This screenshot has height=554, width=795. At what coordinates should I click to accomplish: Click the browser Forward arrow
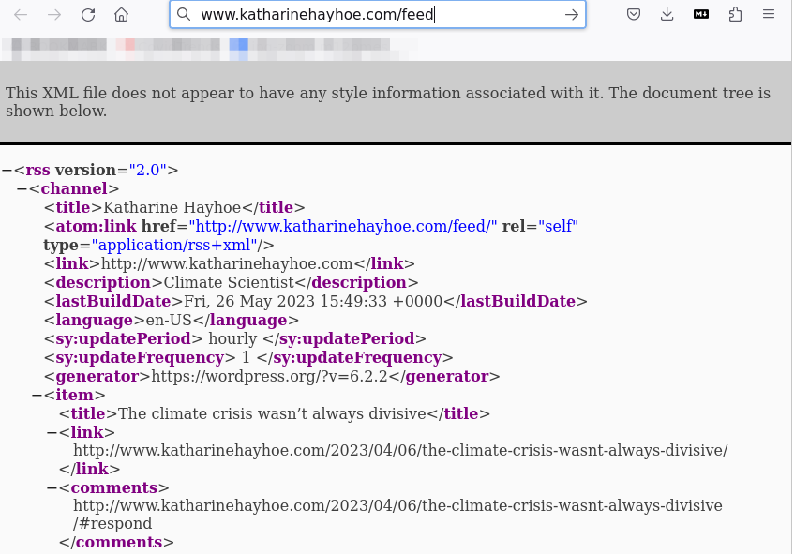[x=54, y=15]
